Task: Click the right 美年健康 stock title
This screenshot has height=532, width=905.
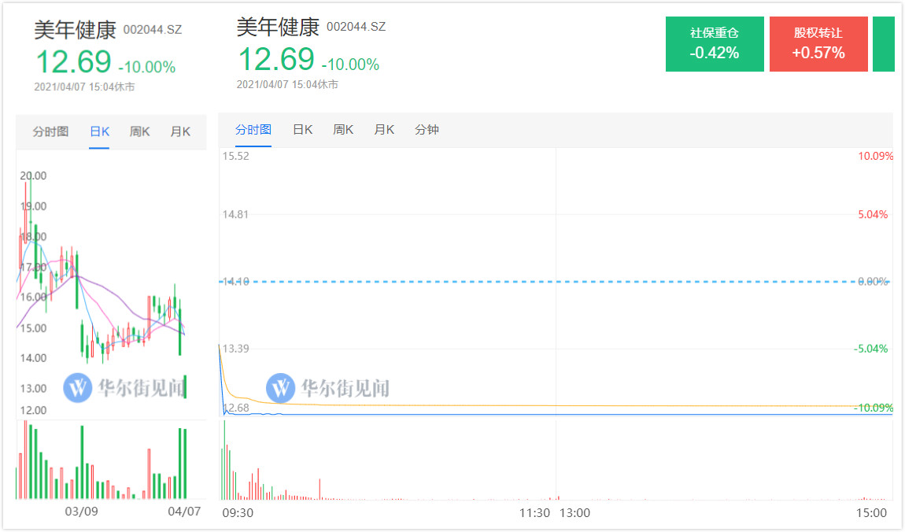Action: tap(279, 27)
